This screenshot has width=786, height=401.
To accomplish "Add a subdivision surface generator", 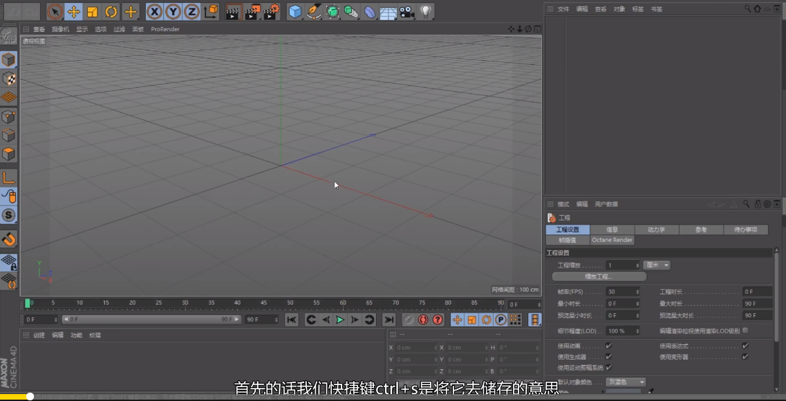I will [x=333, y=11].
